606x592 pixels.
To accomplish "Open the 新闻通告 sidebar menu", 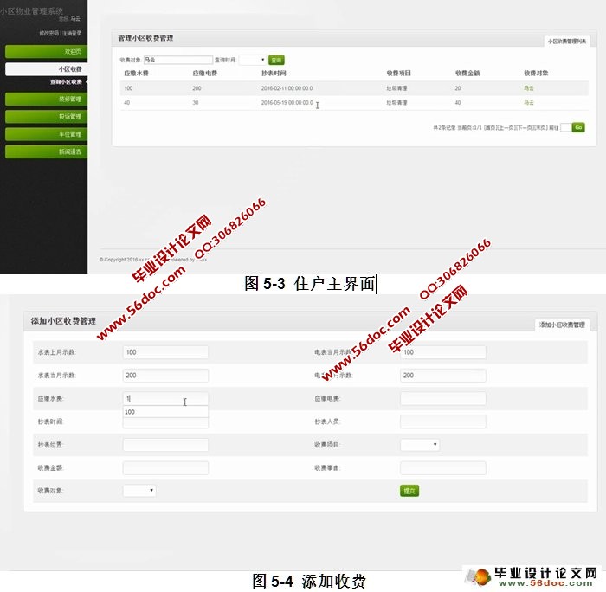I will click(x=47, y=151).
